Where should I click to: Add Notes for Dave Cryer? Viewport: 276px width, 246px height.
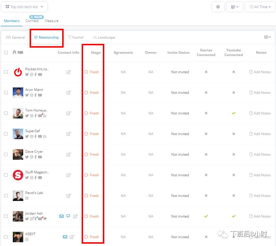click(260, 154)
